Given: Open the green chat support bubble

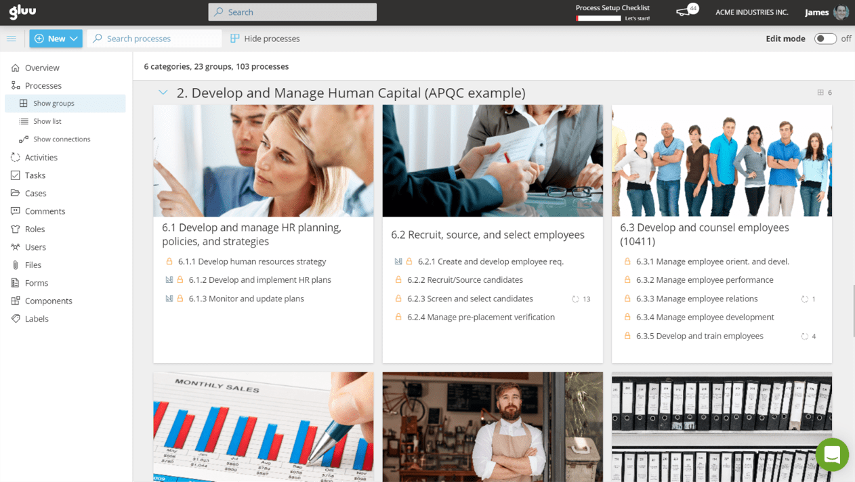Looking at the screenshot, I should coord(832,455).
